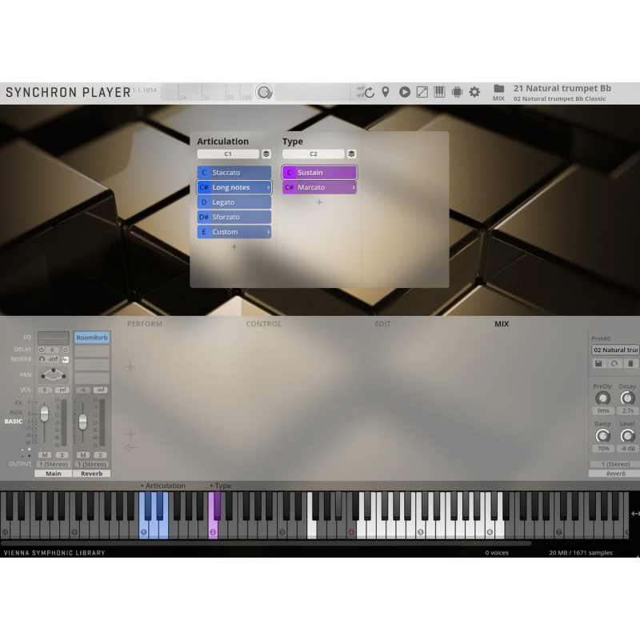Expand the Custom articulation arrow

pyautogui.click(x=269, y=232)
